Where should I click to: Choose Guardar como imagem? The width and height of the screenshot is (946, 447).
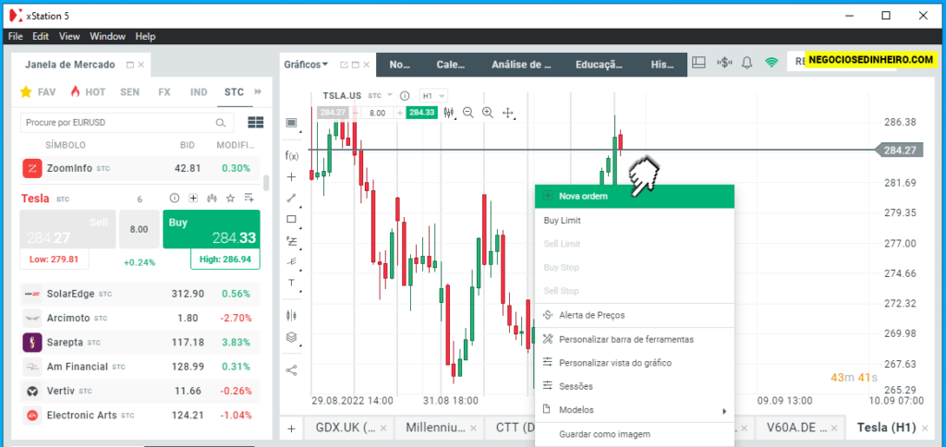635,434
